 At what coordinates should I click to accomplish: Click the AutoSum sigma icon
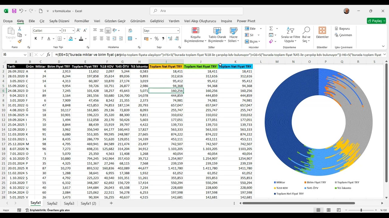click(x=271, y=28)
